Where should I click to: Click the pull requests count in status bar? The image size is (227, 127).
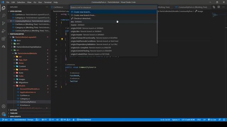38,120
